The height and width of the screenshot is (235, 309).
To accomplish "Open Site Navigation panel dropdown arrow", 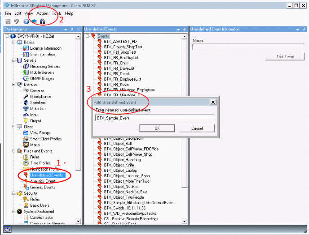I will 66,30.
